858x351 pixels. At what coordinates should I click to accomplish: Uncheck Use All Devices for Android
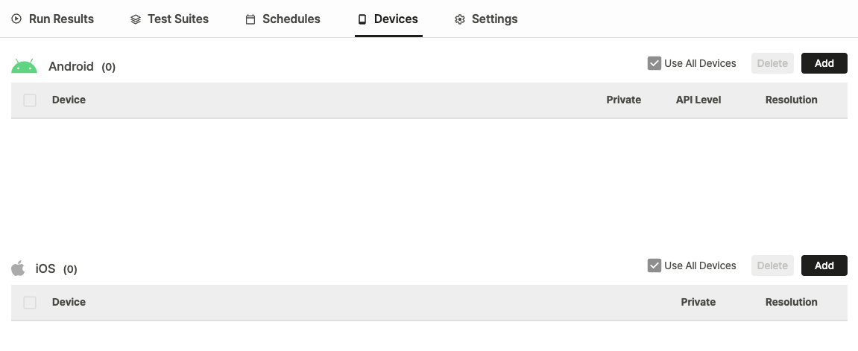(x=654, y=63)
